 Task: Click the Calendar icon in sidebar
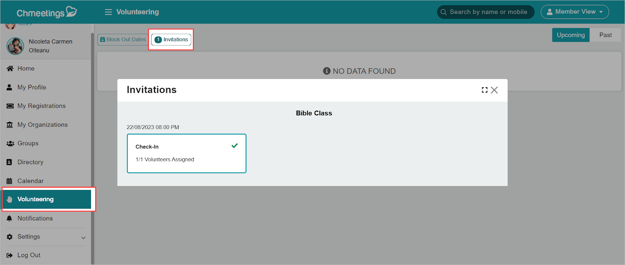9,181
